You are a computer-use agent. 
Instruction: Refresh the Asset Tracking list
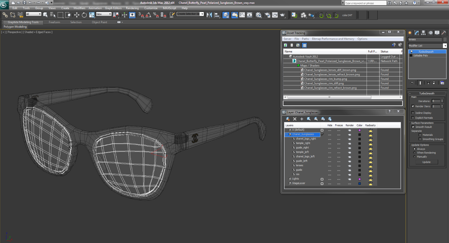tap(285, 45)
